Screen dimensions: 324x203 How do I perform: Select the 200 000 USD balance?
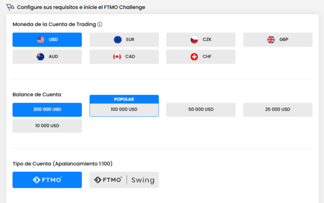[47, 110]
